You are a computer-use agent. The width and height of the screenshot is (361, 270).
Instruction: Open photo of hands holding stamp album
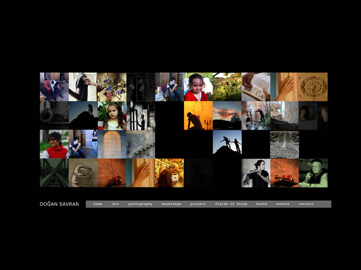point(256,87)
